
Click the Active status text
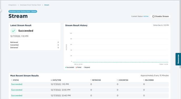146,16
